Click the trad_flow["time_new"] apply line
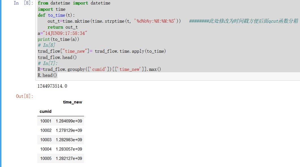Viewport: 300px width, 167px height. (x=102, y=51)
